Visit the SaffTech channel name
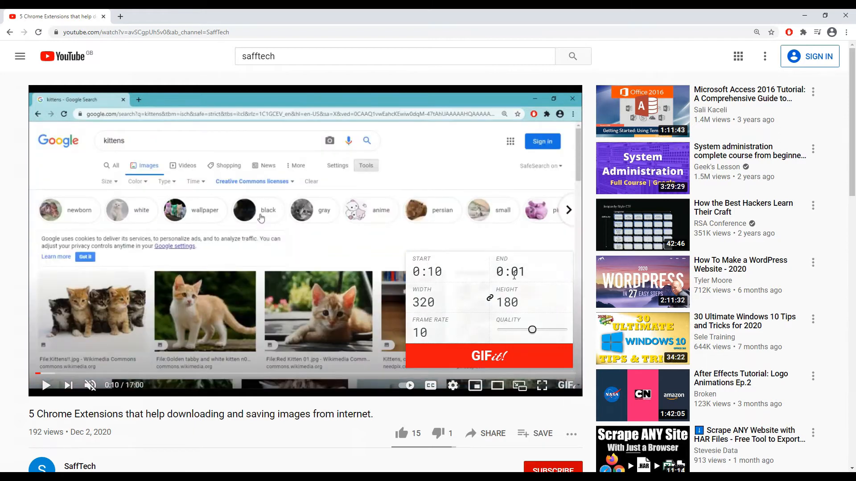This screenshot has height=481, width=856. tap(80, 466)
